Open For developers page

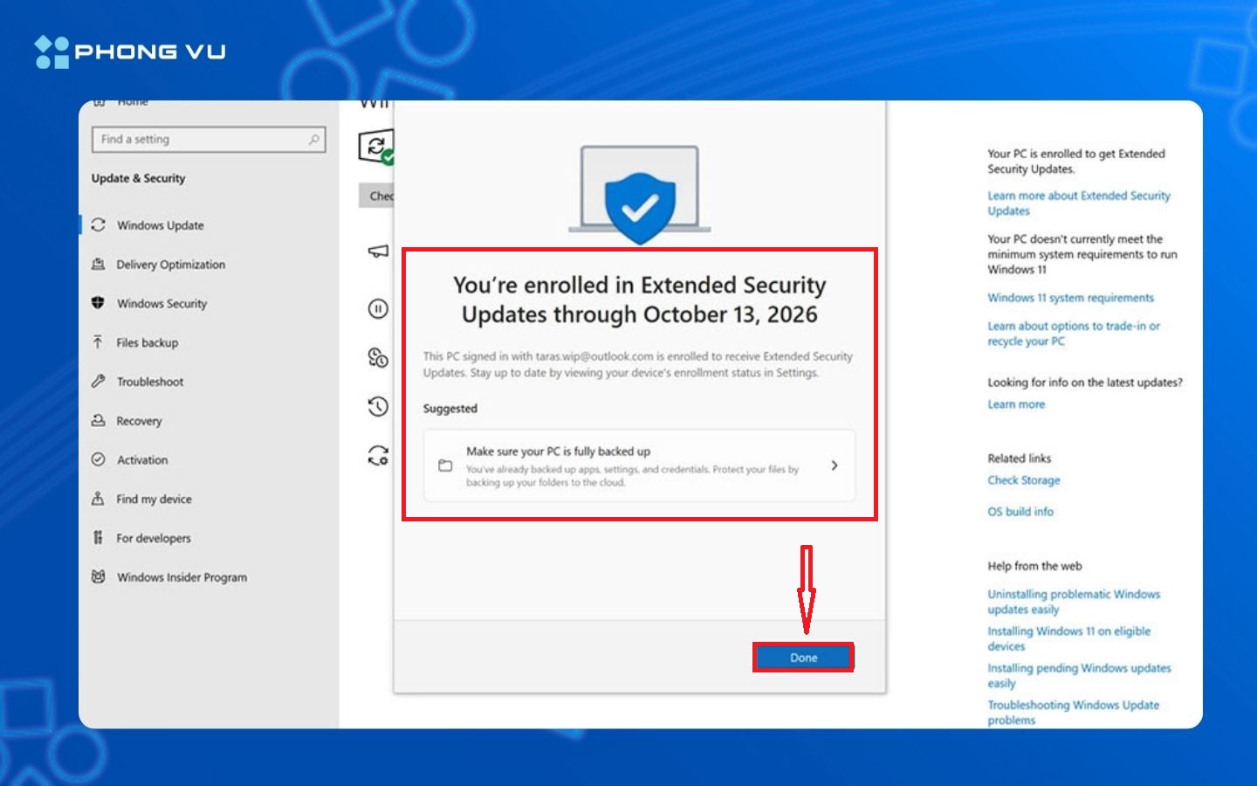[x=154, y=538]
